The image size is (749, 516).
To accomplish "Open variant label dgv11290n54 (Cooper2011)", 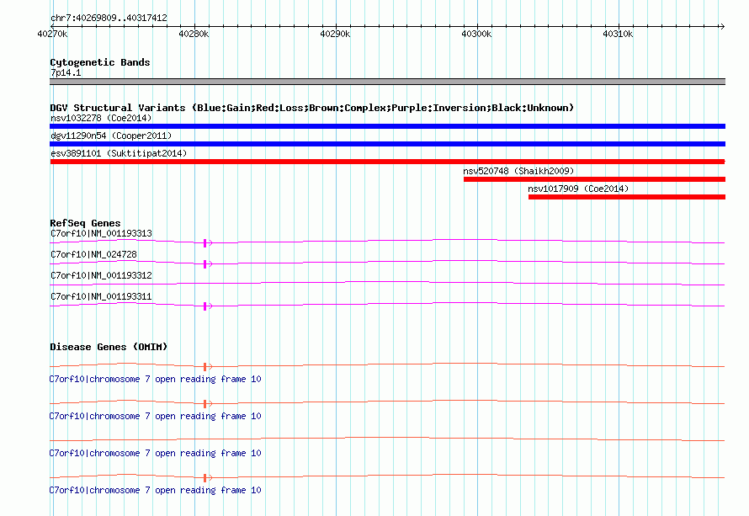I will (x=111, y=136).
